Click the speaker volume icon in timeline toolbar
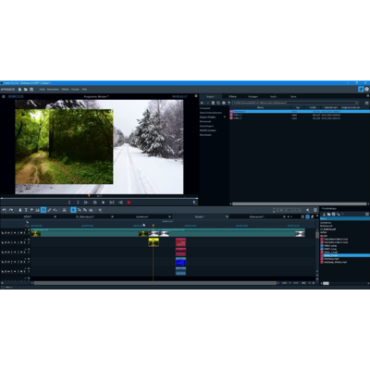 click(308, 210)
